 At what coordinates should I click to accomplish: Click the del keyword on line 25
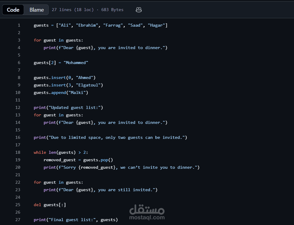point(37,205)
